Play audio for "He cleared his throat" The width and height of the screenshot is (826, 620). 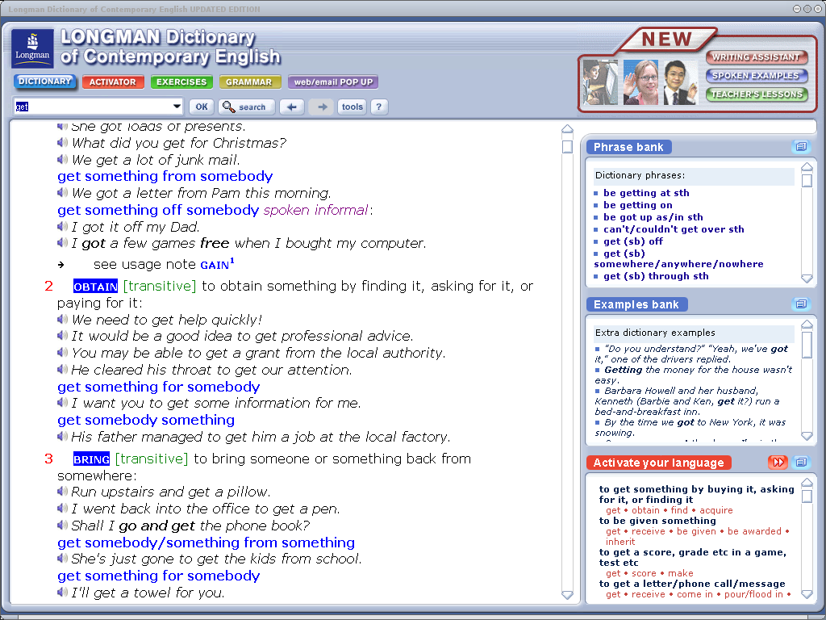[x=62, y=369]
